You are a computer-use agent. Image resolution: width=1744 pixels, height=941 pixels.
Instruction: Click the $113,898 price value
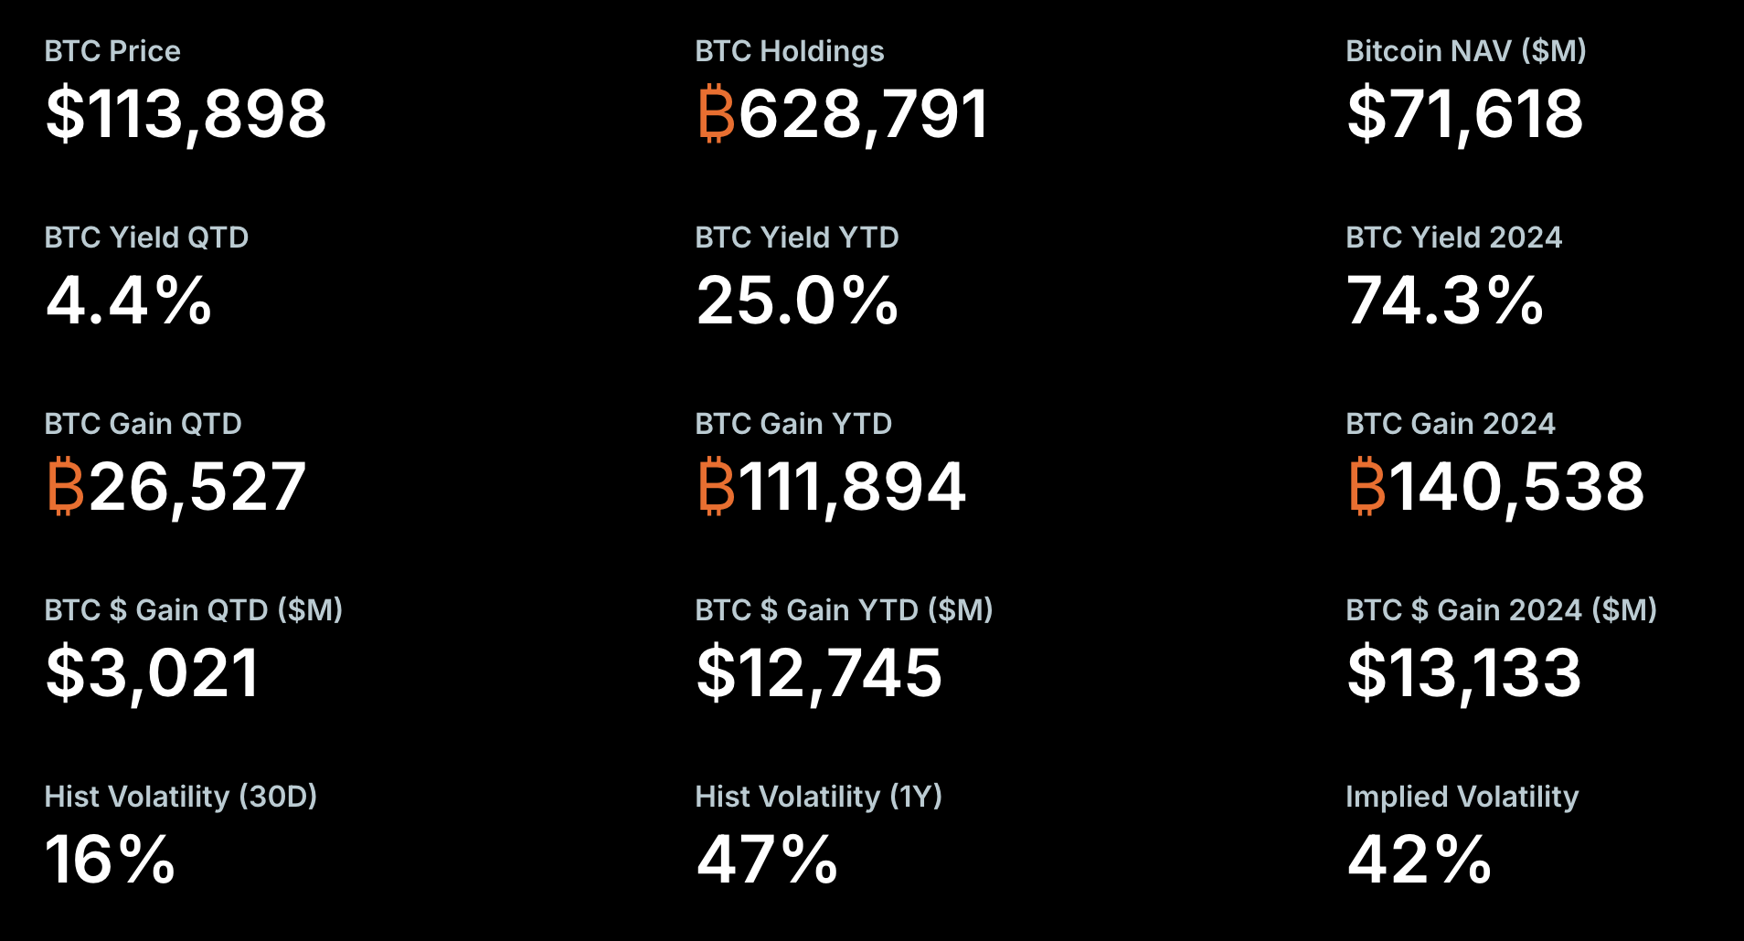pos(186,114)
